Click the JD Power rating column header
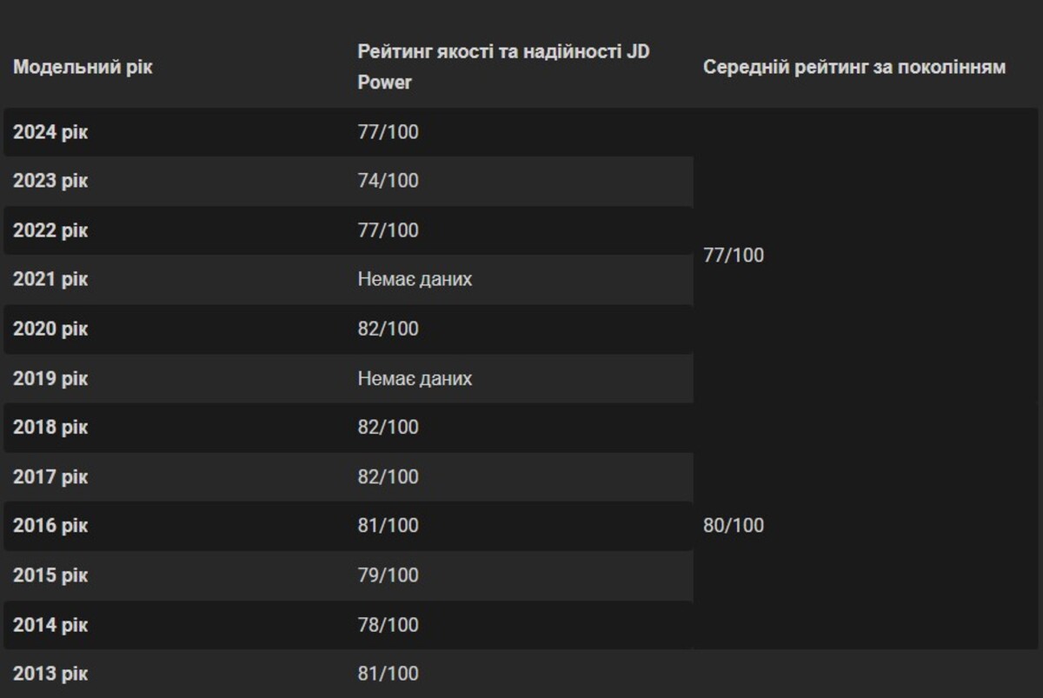Image resolution: width=1043 pixels, height=698 pixels. point(503,67)
